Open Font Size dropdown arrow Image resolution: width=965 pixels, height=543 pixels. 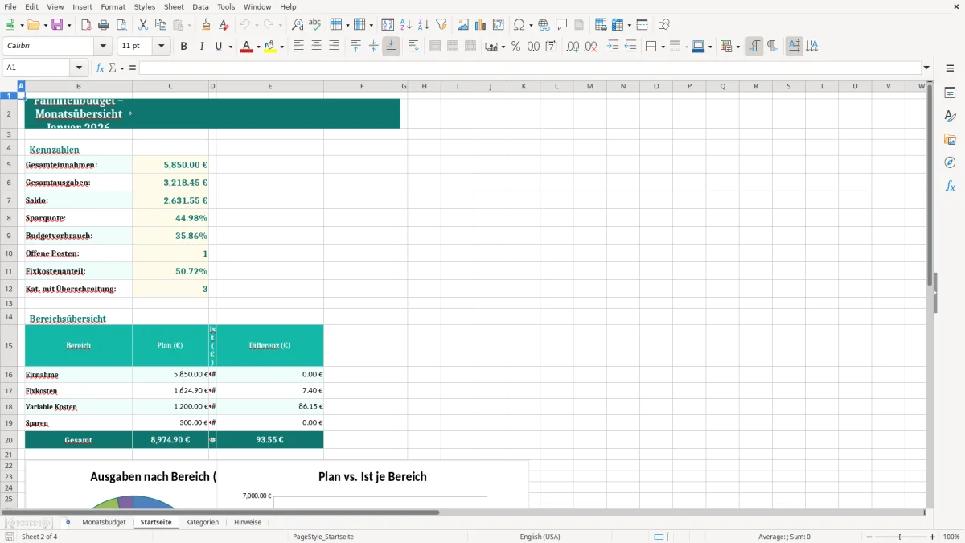click(161, 47)
